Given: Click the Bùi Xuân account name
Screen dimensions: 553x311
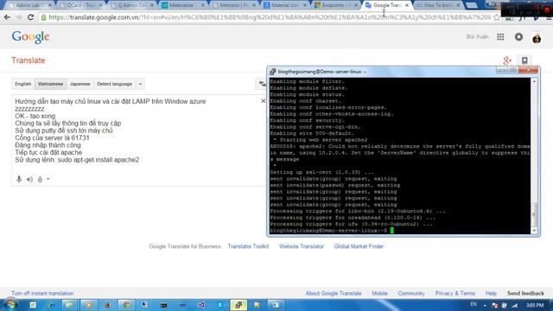Looking at the screenshot, I should click(x=477, y=36).
